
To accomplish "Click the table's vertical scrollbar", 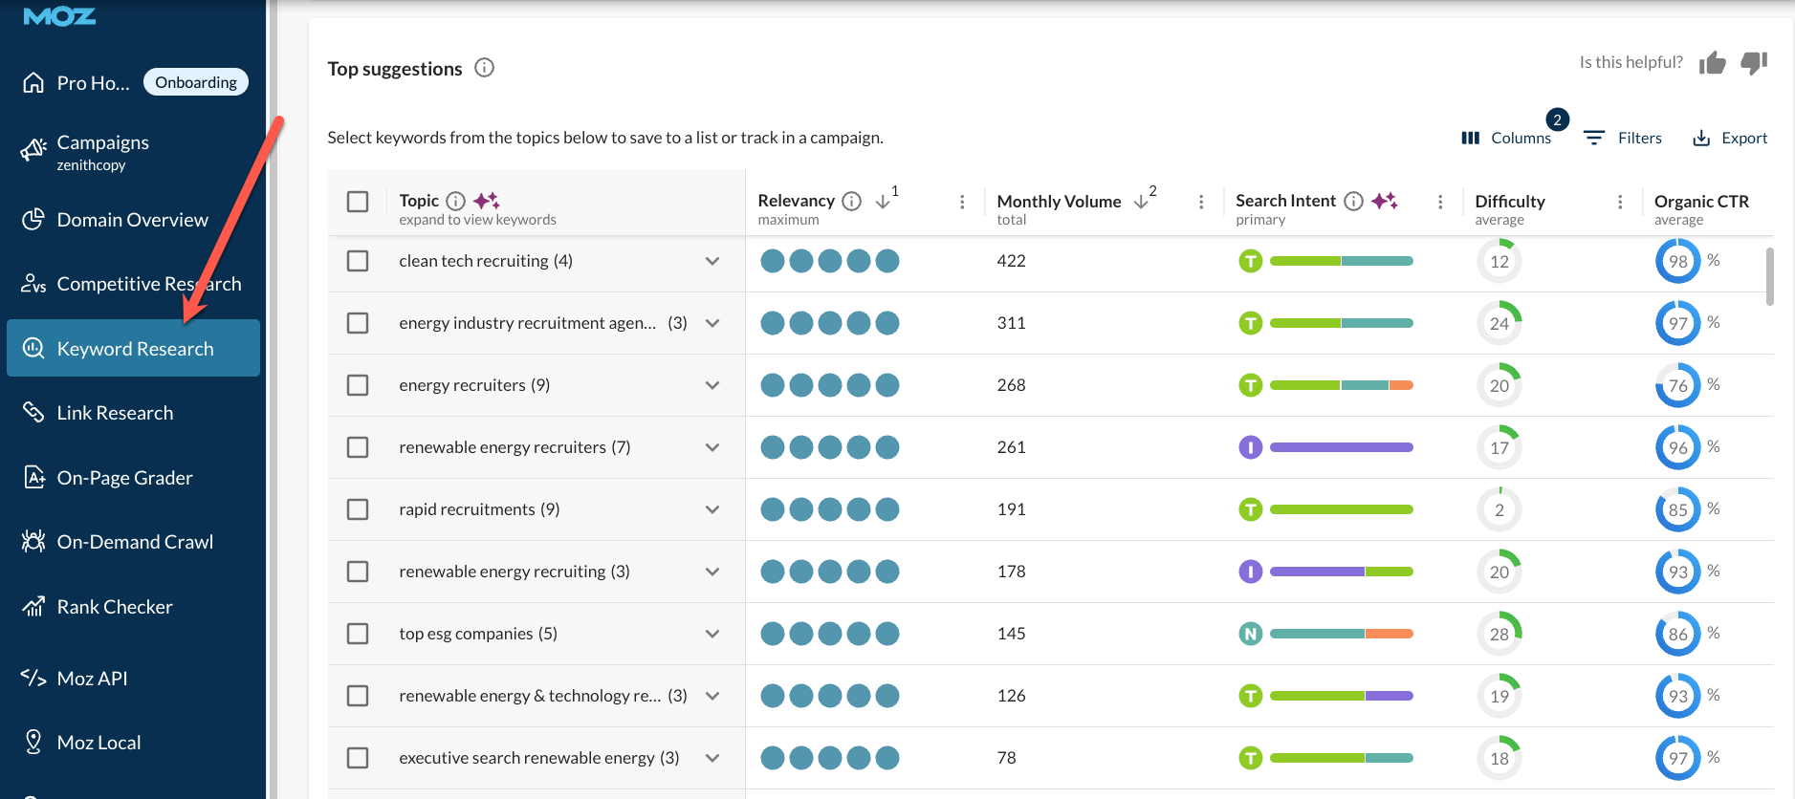I will 1769,277.
